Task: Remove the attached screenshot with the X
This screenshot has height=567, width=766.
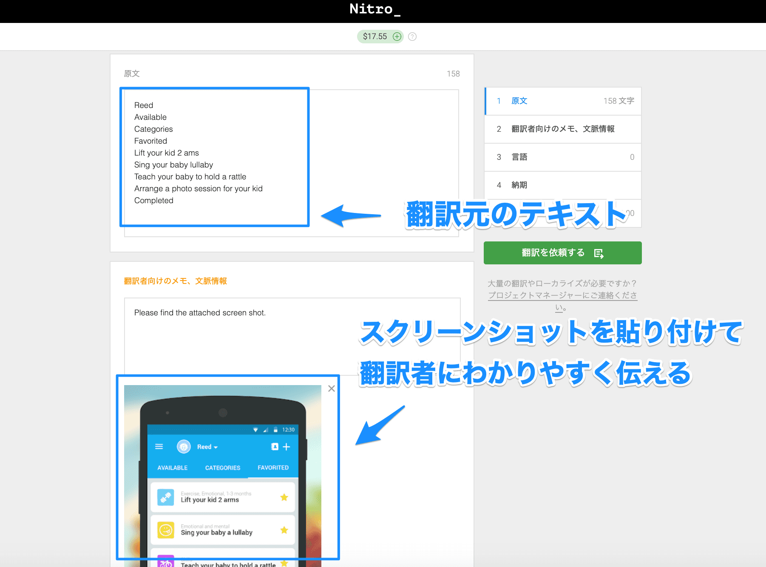Action: (x=332, y=388)
